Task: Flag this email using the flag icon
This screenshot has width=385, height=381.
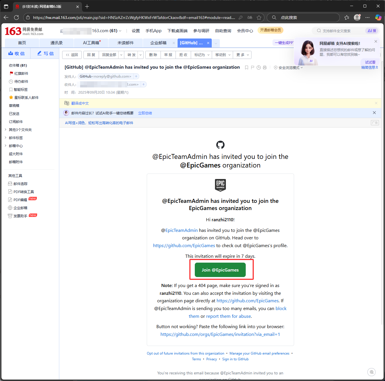Action: [252, 68]
